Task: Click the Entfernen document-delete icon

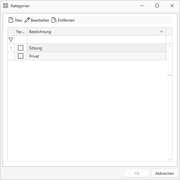Action: point(54,20)
